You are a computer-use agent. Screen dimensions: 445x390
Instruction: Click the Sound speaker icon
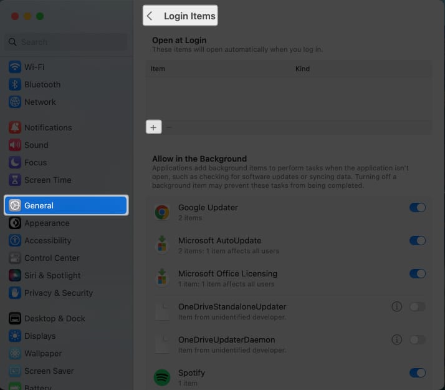coord(15,145)
